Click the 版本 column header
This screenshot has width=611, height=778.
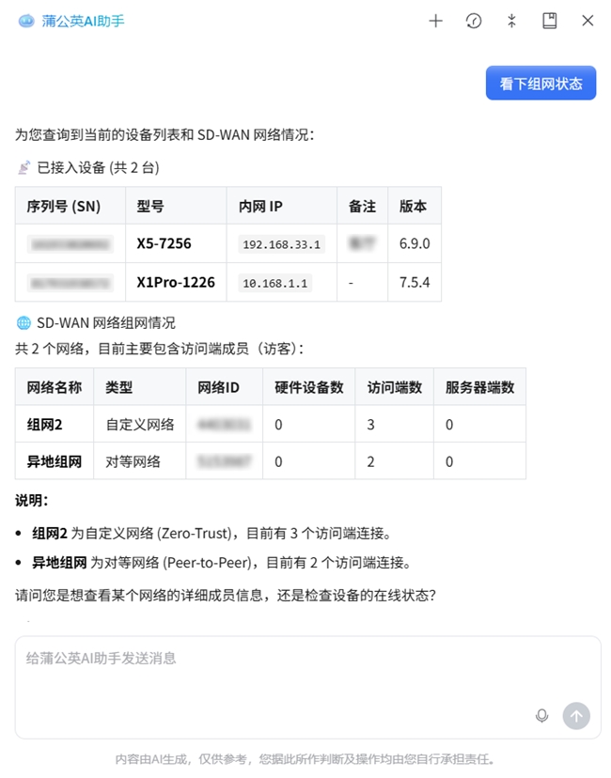(413, 206)
